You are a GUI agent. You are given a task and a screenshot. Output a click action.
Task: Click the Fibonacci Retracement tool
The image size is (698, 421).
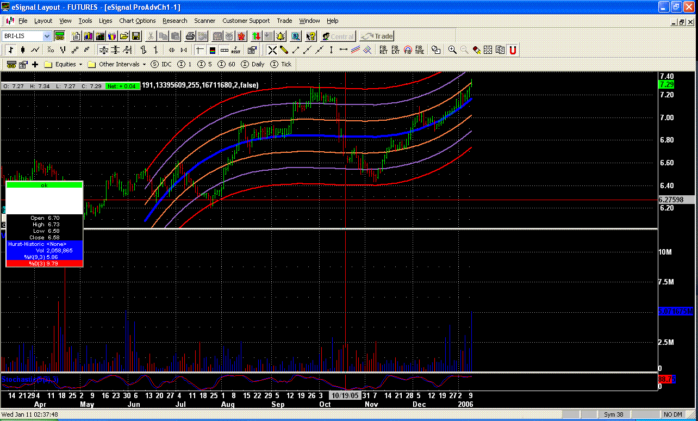click(x=383, y=50)
